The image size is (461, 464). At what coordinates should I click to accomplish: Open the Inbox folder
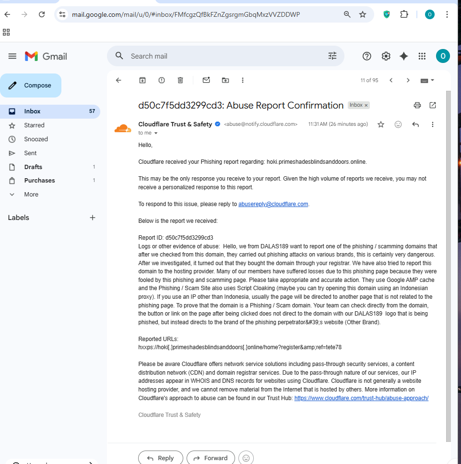(x=50, y=111)
